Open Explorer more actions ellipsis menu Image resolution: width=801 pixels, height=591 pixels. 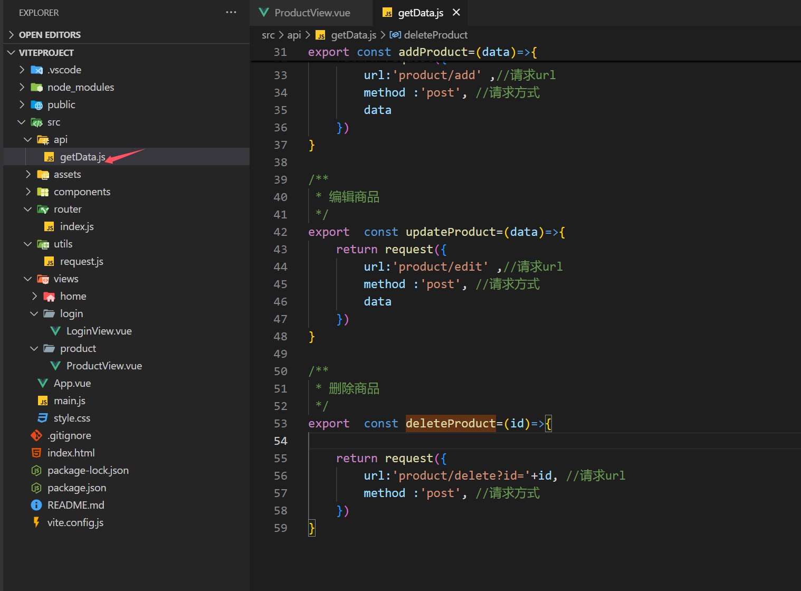(x=231, y=12)
